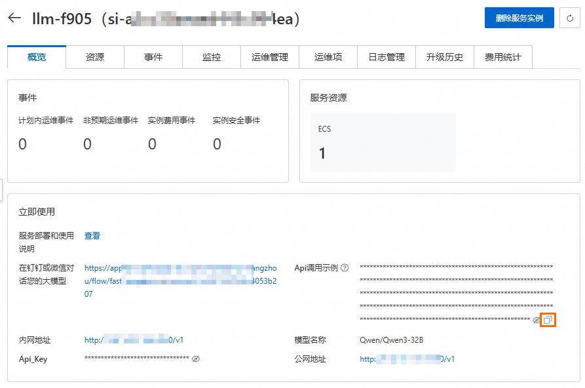The width and height of the screenshot is (585, 388).
Task: Click the 查看 link for deployment instructions
Action: click(92, 236)
